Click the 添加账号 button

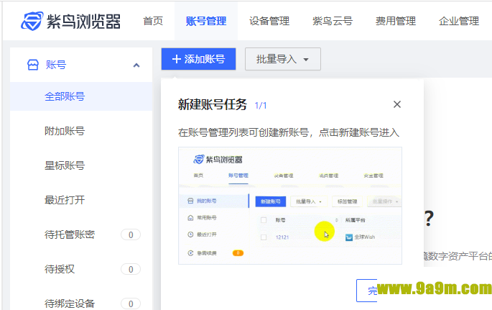199,59
